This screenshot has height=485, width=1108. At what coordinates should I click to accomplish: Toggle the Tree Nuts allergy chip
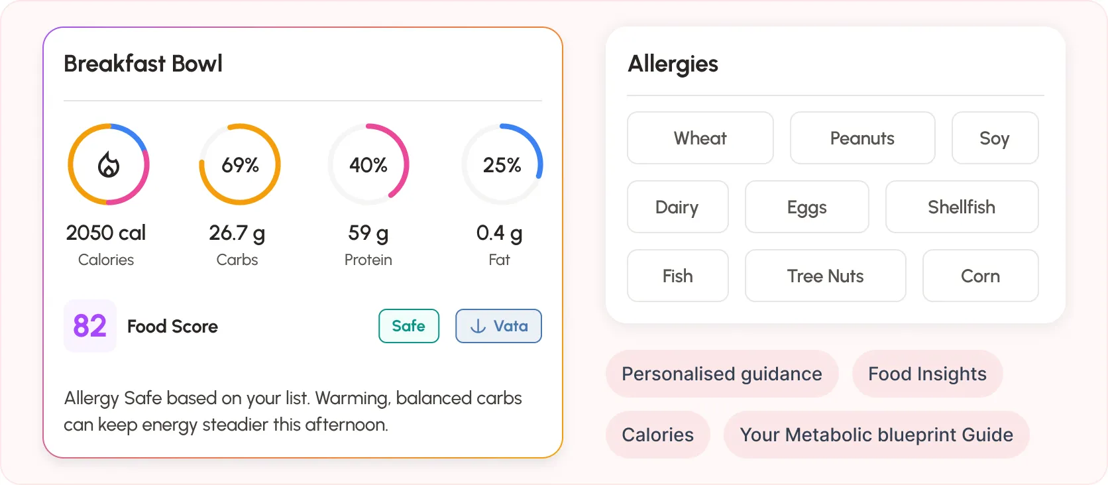point(825,276)
